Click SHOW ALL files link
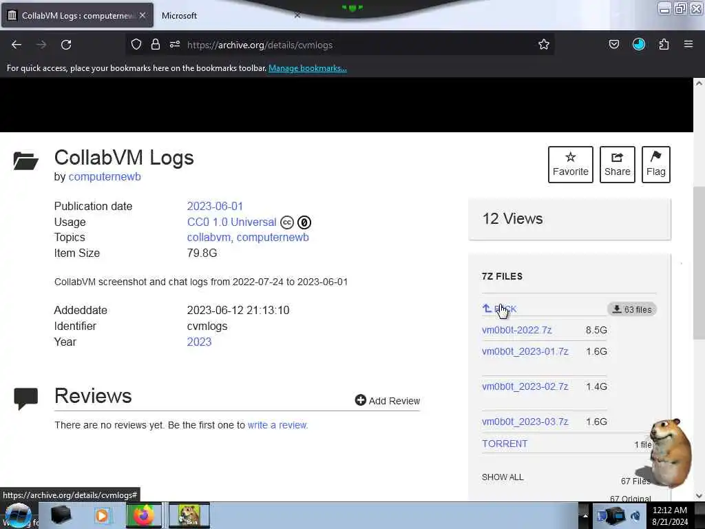 [x=503, y=477]
